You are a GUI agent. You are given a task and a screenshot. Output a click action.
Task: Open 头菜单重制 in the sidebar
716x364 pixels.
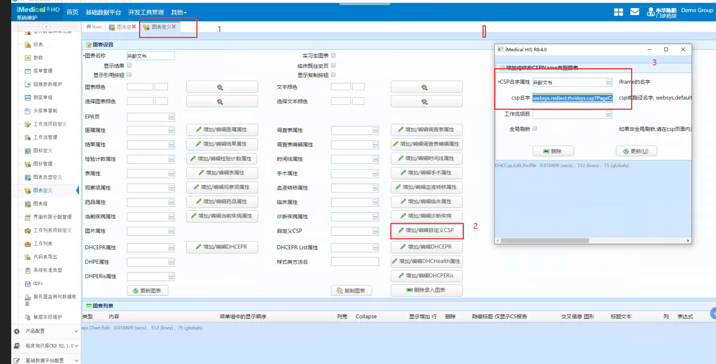45,111
